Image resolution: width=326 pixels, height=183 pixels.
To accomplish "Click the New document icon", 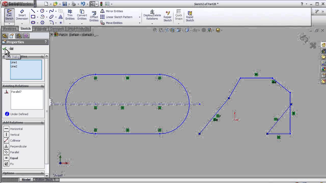I will pos(46,4).
